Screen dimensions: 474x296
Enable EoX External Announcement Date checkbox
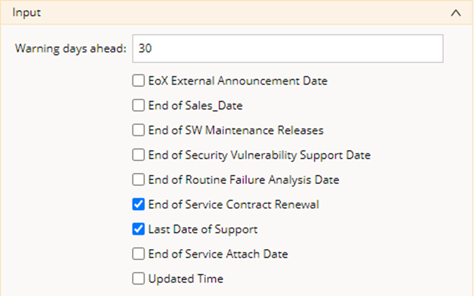138,80
